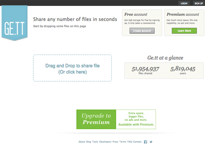Click the Create account button
This screenshot has height=147, width=205.
[x=142, y=31]
